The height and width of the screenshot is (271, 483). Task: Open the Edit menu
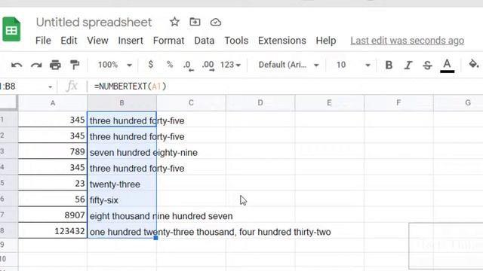pos(69,41)
